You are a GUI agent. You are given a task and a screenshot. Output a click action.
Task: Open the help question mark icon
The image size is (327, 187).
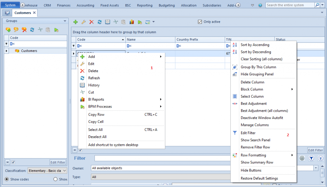tap(260, 5)
